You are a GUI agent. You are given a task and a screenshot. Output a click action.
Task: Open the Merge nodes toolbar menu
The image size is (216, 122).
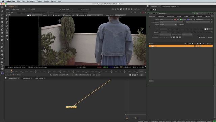point(2,33)
